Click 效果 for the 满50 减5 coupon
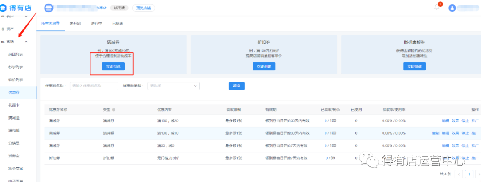Image resolution: width=481 pixels, height=182 pixels. tap(455, 145)
